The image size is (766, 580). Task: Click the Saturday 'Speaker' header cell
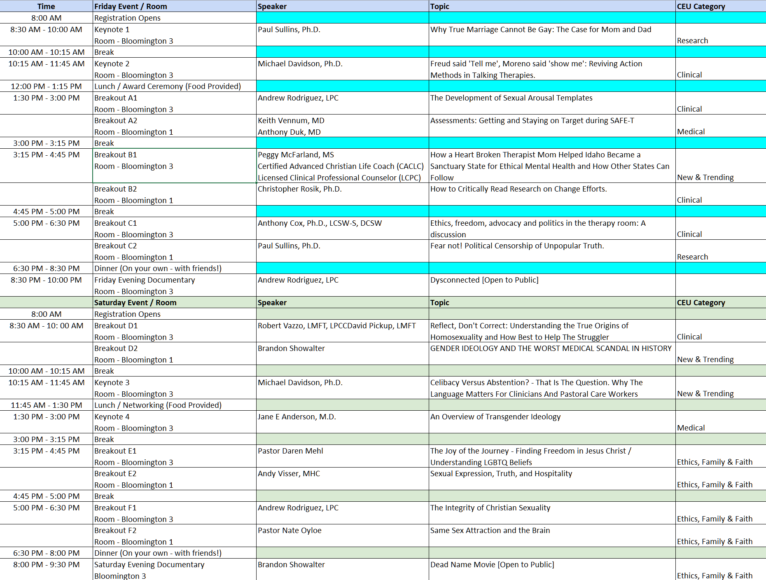point(343,302)
